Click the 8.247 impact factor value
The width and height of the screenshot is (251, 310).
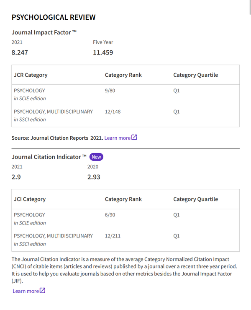coord(20,53)
